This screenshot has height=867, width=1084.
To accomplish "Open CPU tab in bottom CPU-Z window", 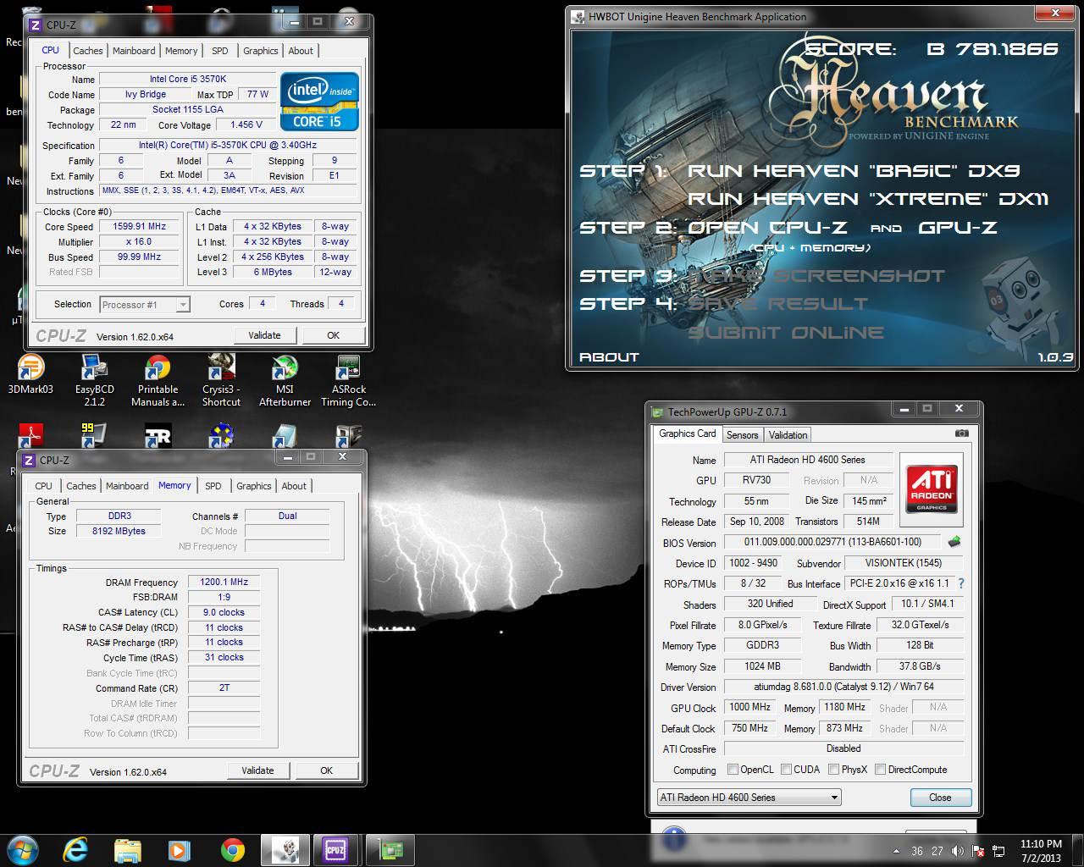I will (x=44, y=486).
